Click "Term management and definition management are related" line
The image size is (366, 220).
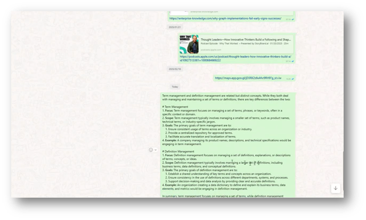coord(225,96)
